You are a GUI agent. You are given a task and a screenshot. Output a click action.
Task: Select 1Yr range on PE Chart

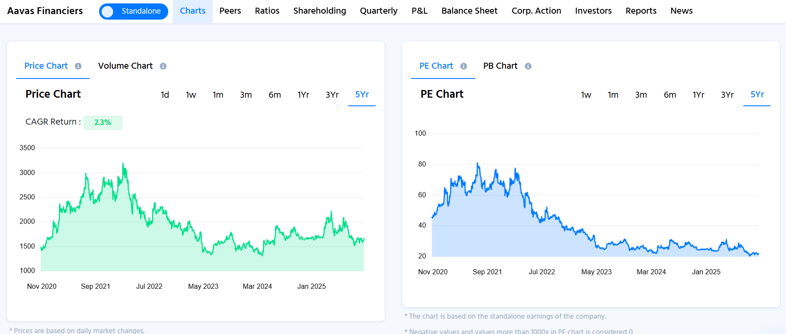click(x=698, y=95)
